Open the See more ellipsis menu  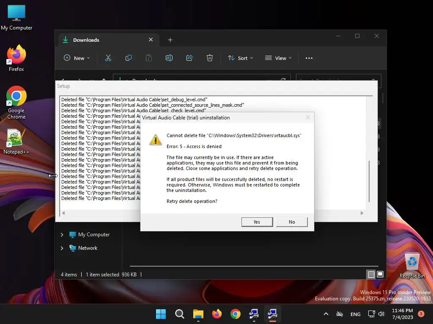click(309, 58)
